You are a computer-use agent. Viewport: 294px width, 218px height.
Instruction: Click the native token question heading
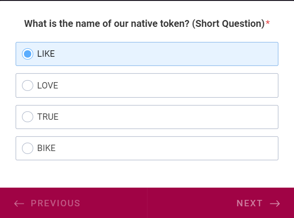[144, 23]
